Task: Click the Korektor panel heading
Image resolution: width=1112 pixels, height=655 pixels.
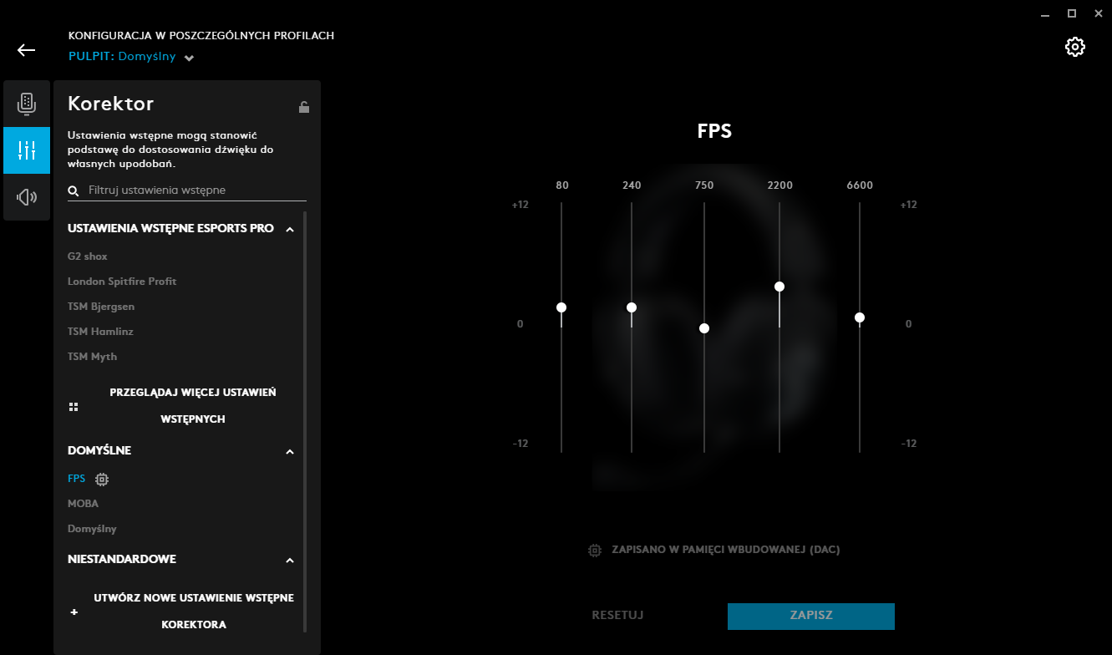Action: pyautogui.click(x=111, y=104)
